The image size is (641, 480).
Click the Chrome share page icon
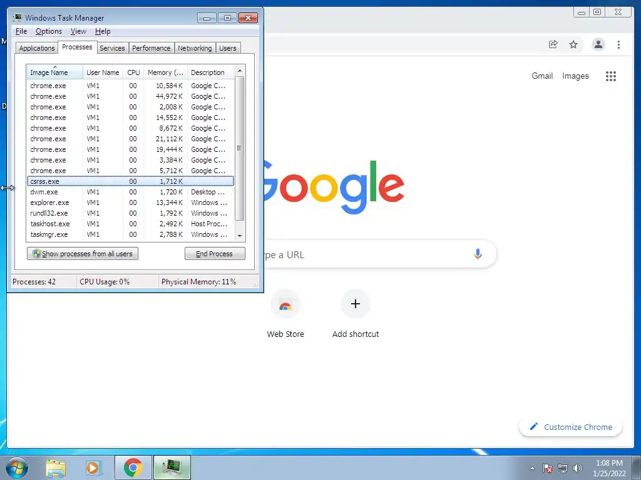553,44
